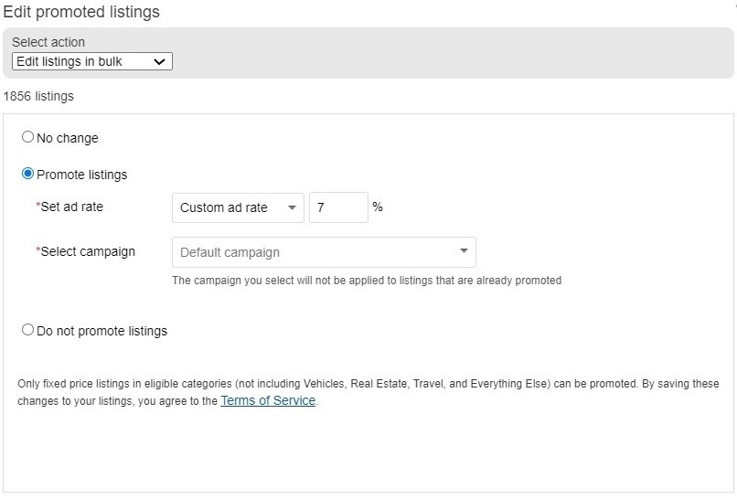This screenshot has height=499, width=737.
Task: Select the No change radio button
Action: click(x=27, y=137)
